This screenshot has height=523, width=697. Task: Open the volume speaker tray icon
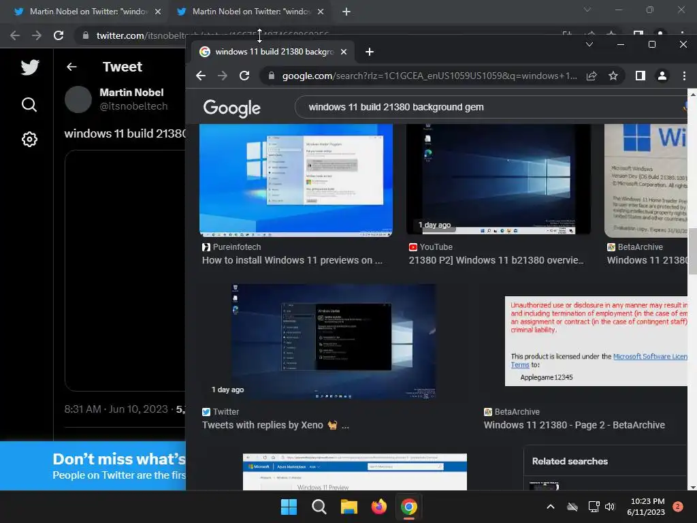610,507
